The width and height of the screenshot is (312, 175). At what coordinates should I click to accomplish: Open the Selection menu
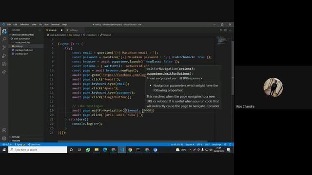click(24, 25)
